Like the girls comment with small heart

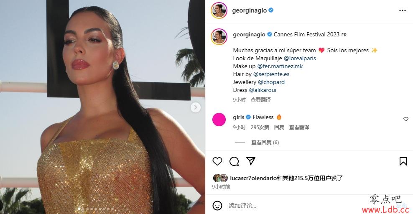406,119
